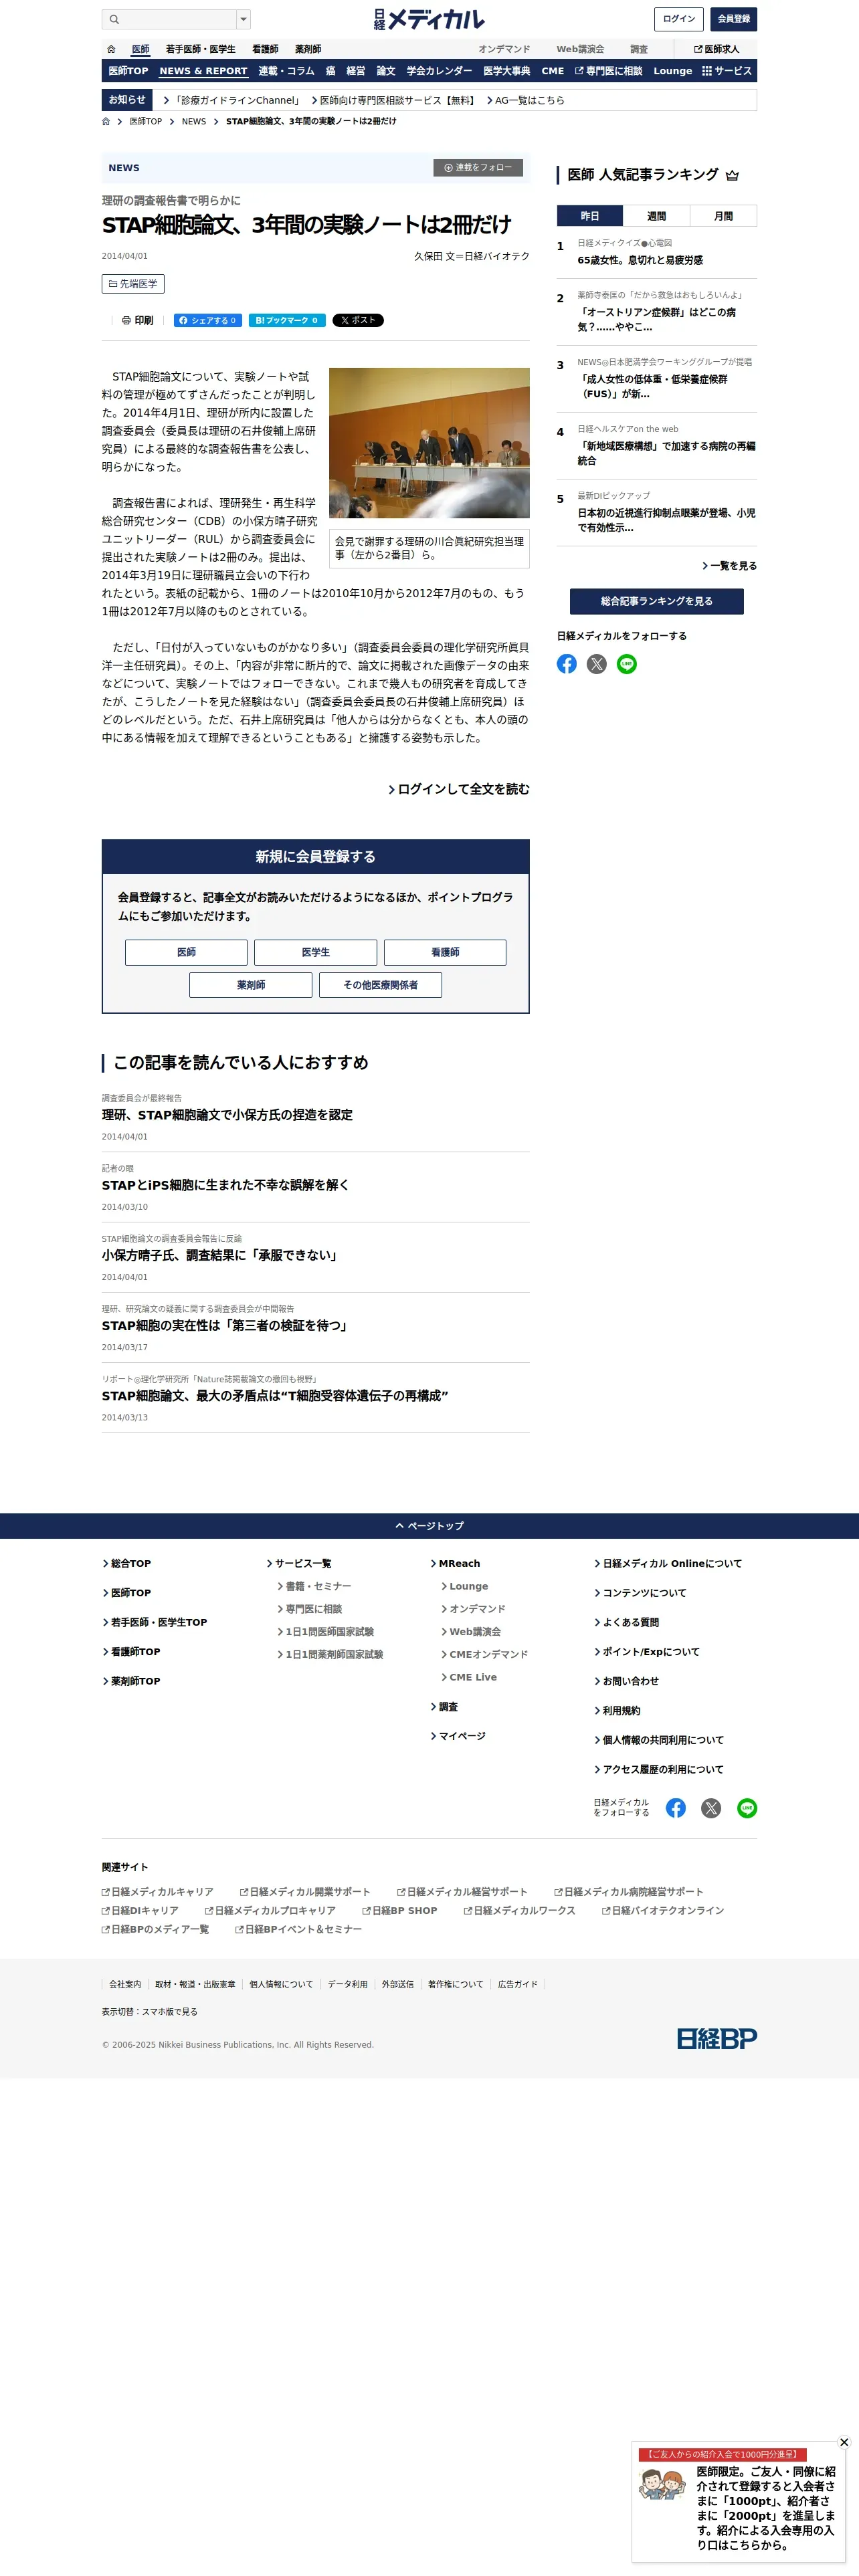The image size is (859, 2576).
Task: Click sidebar LINE follow icon
Action: point(627,664)
